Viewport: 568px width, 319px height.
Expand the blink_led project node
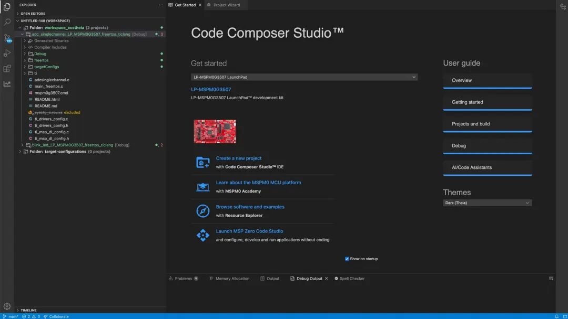click(23, 145)
